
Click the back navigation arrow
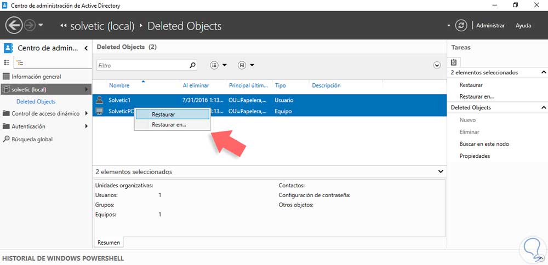[x=14, y=25]
